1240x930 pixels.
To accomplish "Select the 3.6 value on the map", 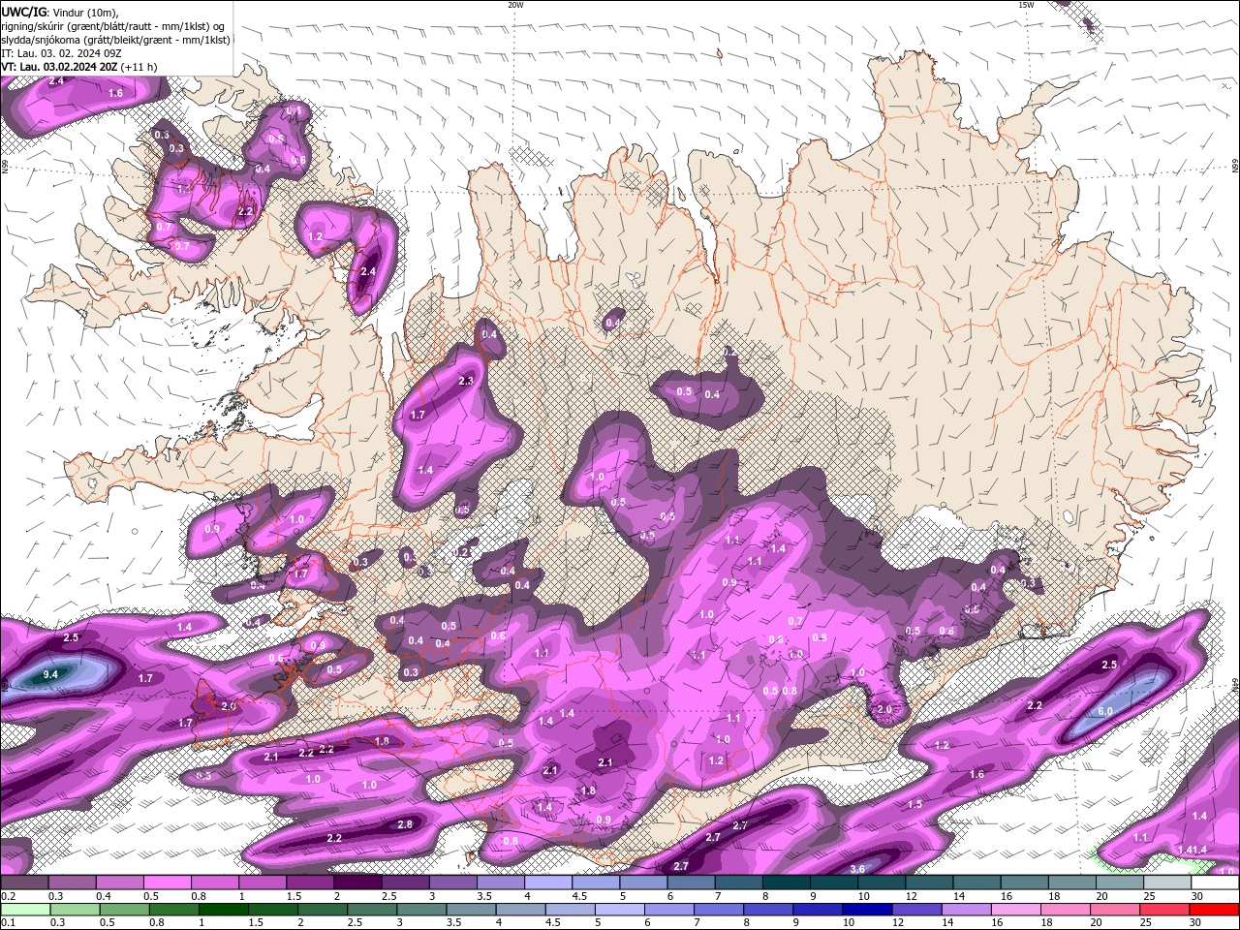I will [857, 869].
